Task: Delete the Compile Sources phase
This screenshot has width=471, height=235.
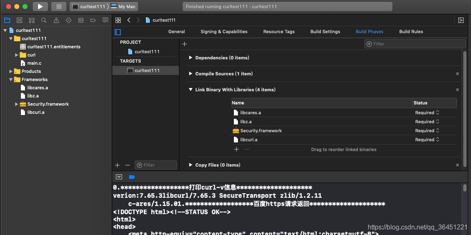Action: 457,74
